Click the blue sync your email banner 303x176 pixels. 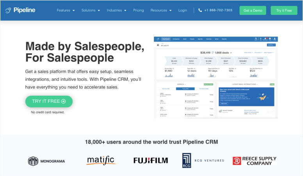(x=246, y=97)
